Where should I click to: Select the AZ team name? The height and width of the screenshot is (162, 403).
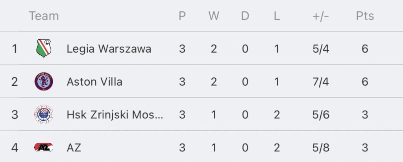(x=74, y=148)
